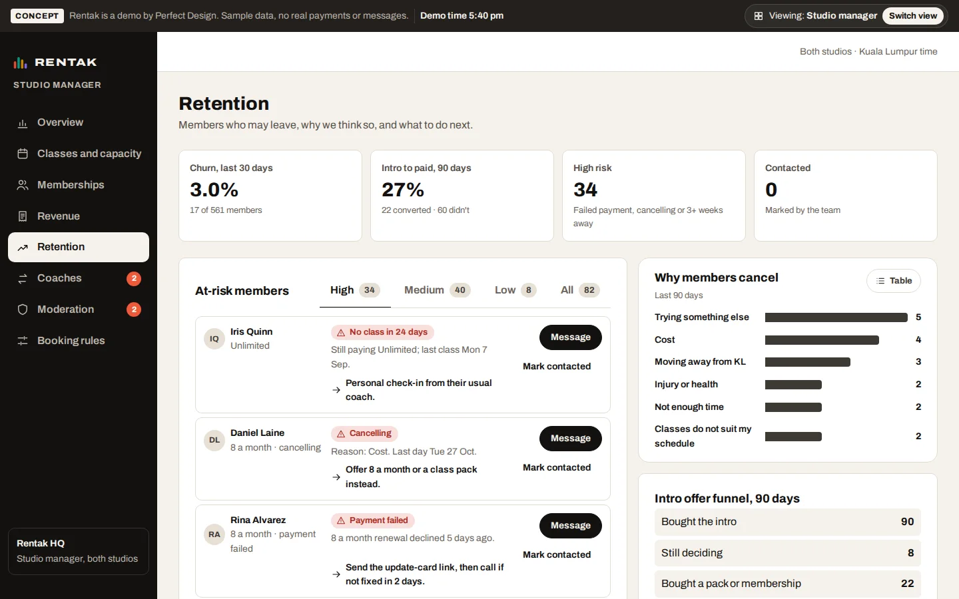
Task: Open Coaches in the sidebar
Action: tap(79, 278)
